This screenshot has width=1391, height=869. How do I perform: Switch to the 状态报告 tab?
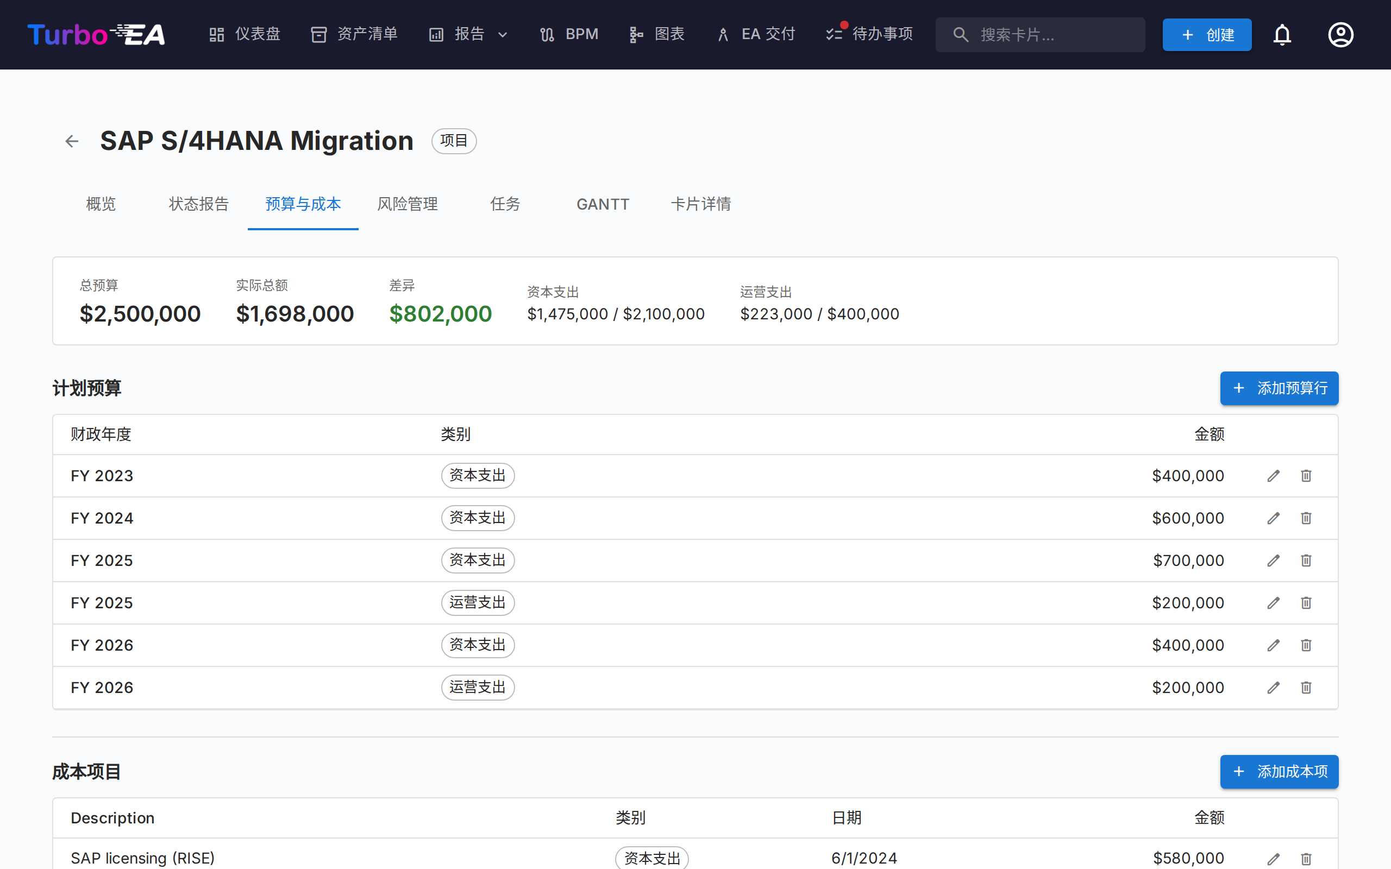pyautogui.click(x=198, y=204)
